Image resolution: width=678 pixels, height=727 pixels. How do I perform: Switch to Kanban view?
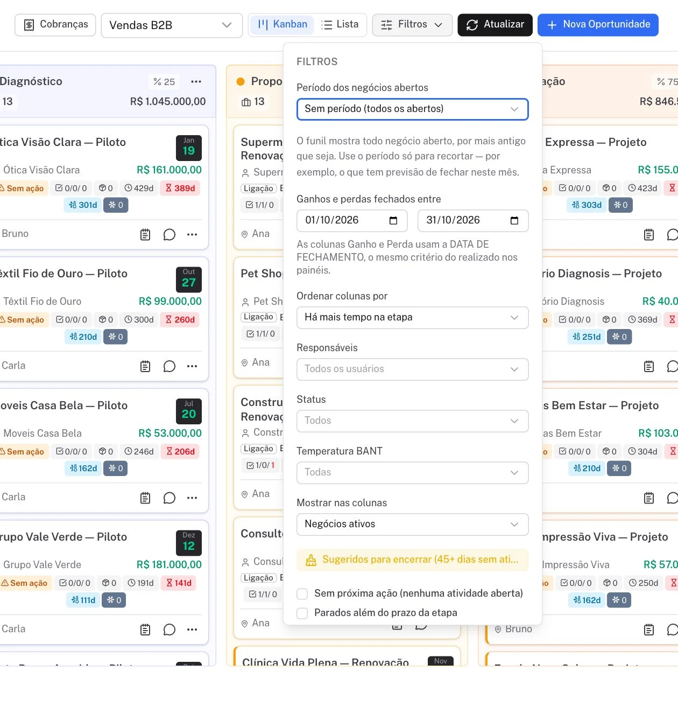[282, 25]
